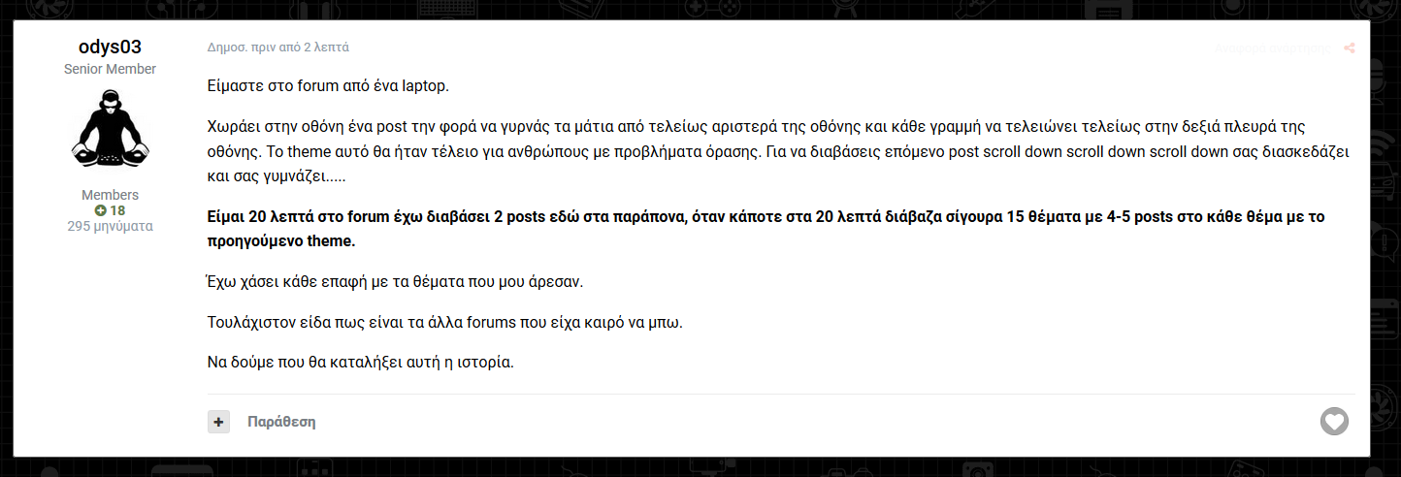
Task: Click the 'Τουλάχιστον είδα πως είναι' sentence
Action: pos(445,323)
